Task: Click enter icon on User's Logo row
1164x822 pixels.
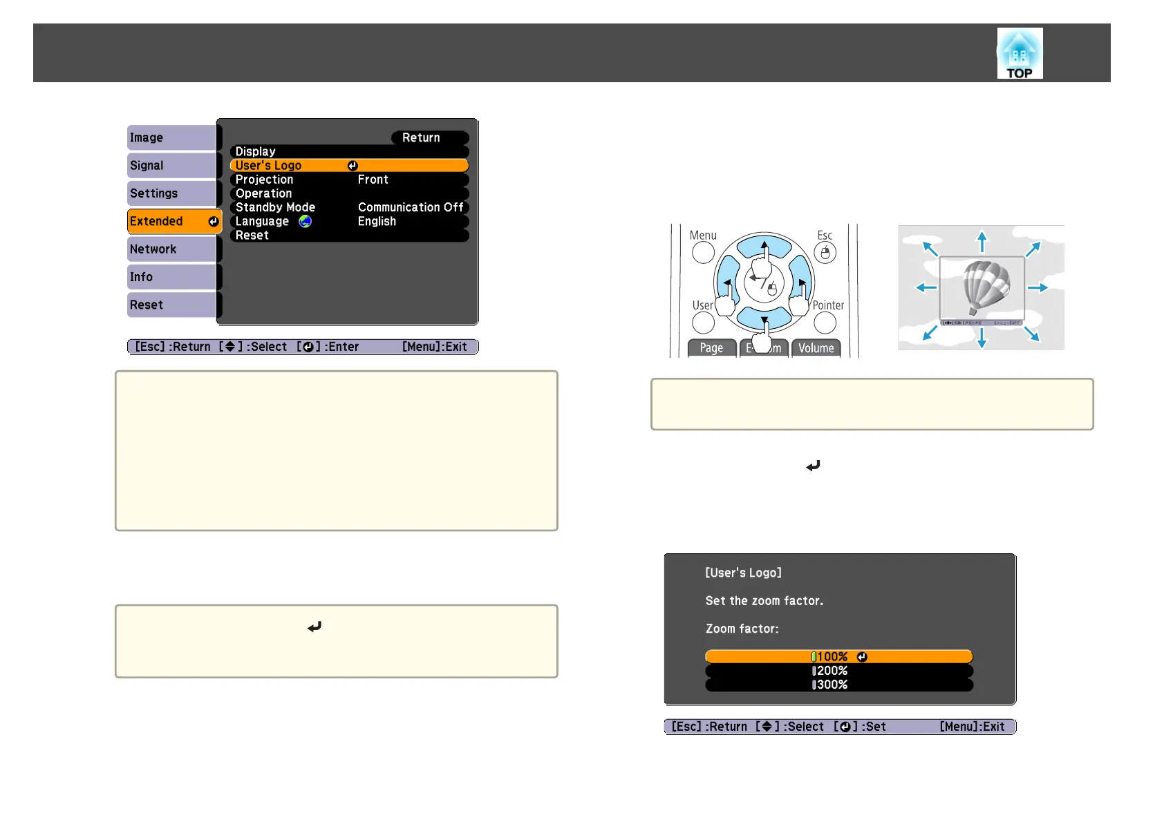Action: click(353, 166)
